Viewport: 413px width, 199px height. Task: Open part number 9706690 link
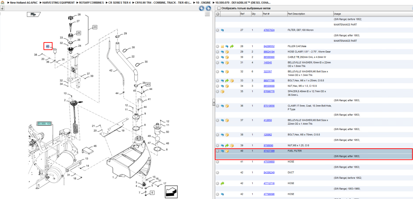(x=268, y=146)
